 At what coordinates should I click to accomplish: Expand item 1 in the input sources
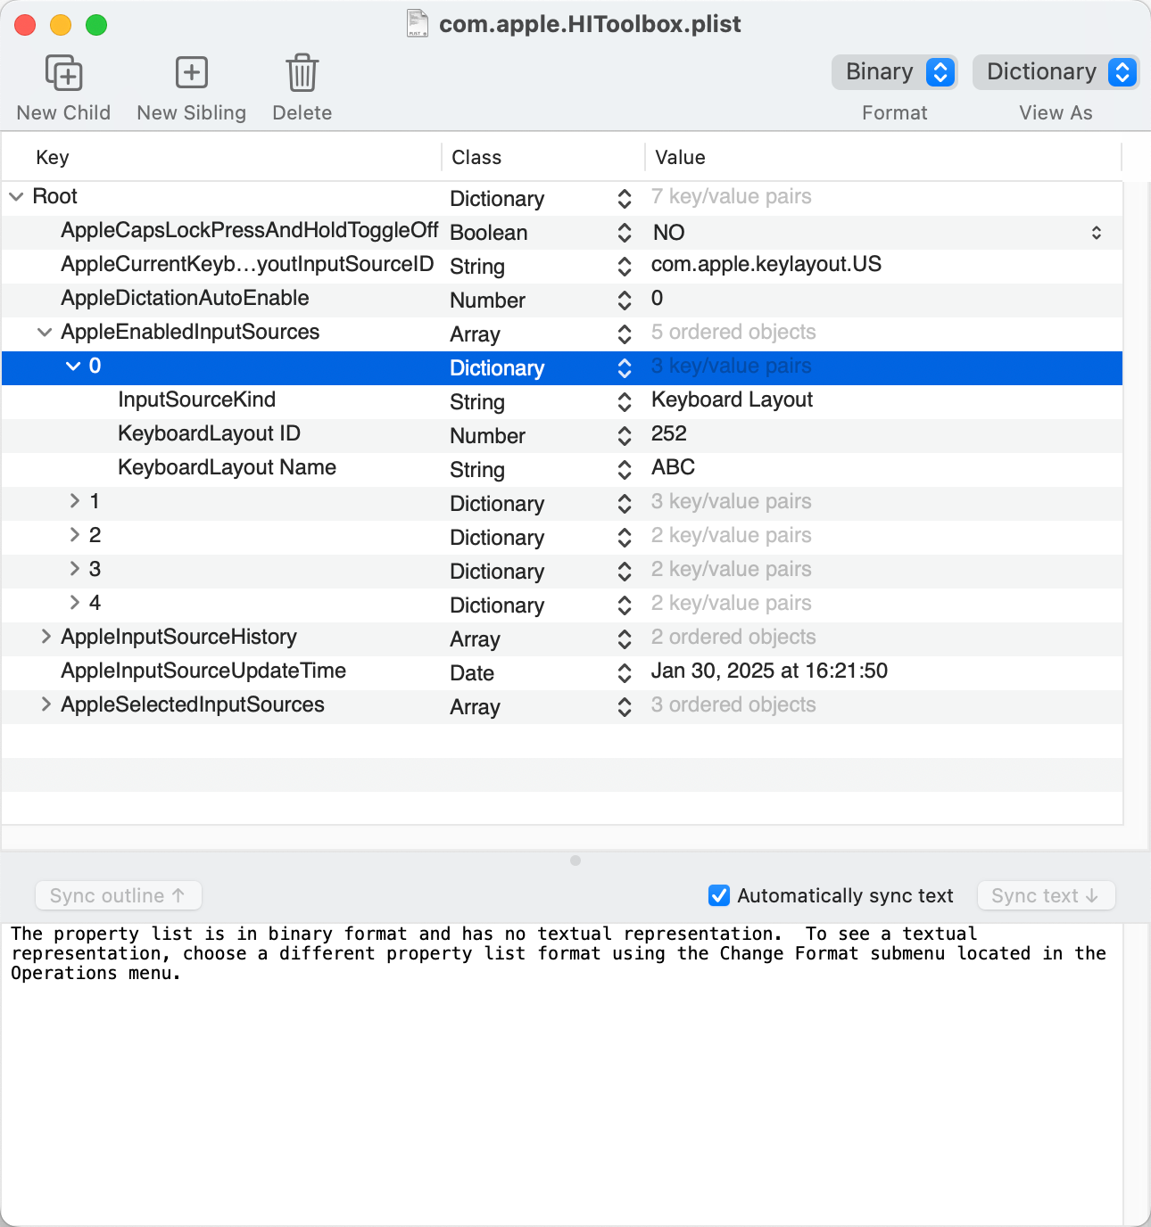coord(74,501)
